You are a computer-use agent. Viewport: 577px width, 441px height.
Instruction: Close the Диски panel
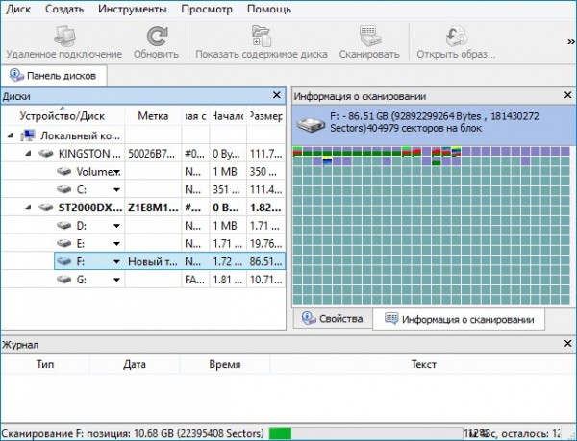[x=277, y=95]
